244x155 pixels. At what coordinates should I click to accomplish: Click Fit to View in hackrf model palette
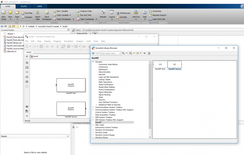pyautogui.click(x=27, y=68)
